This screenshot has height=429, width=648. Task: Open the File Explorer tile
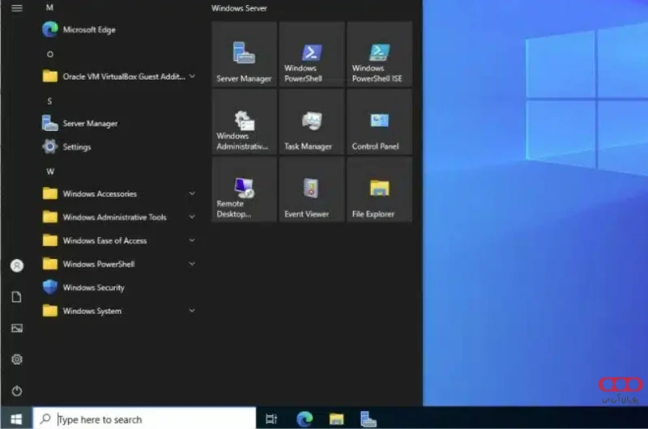(x=379, y=190)
